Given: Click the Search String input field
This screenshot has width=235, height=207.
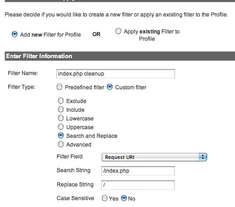Looking at the screenshot, I should pos(138,171).
